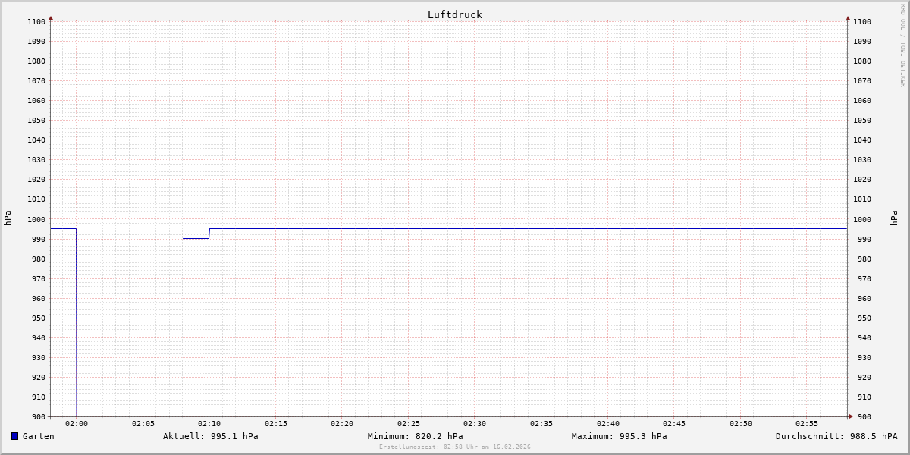Click the 02:10 x-axis time label
This screenshot has height=455, width=910.
(209, 424)
